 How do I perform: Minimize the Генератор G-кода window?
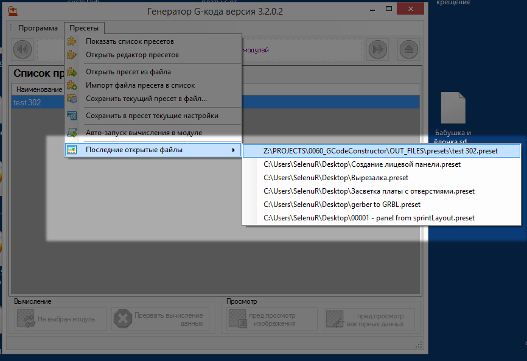372,10
